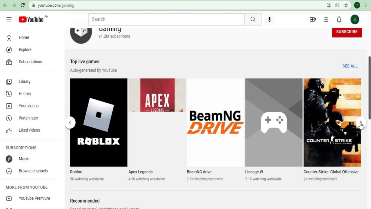Image resolution: width=371 pixels, height=209 pixels.
Task: Click the share page icon in address bar
Action: click(x=337, y=5)
